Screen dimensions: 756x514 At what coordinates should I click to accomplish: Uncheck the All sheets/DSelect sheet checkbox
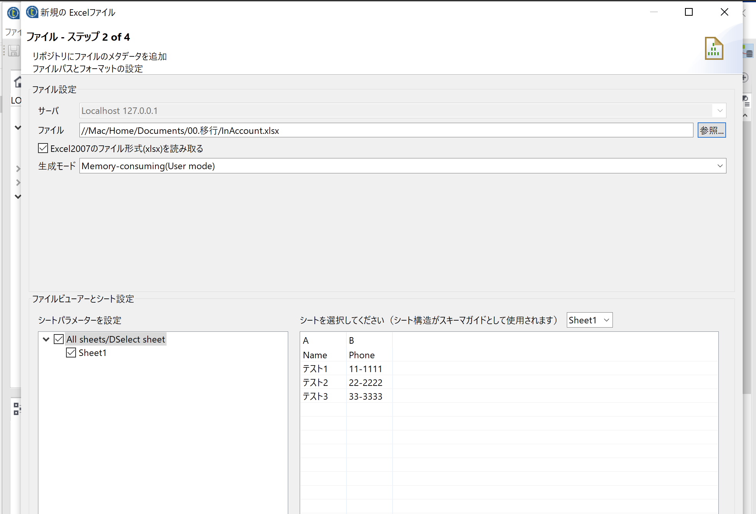[x=59, y=339]
